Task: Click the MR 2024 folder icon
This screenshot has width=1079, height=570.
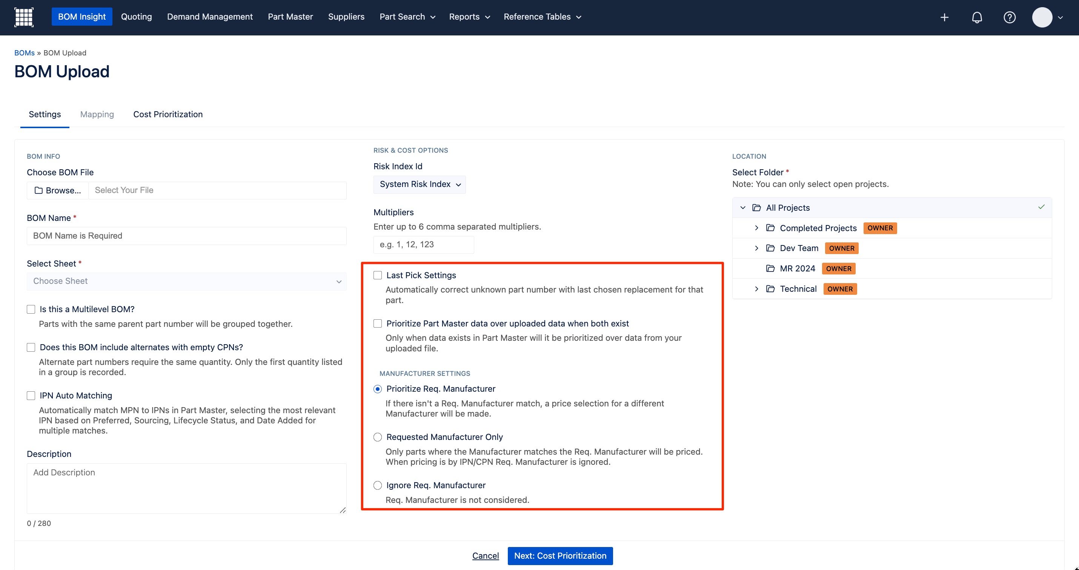Action: (x=770, y=268)
